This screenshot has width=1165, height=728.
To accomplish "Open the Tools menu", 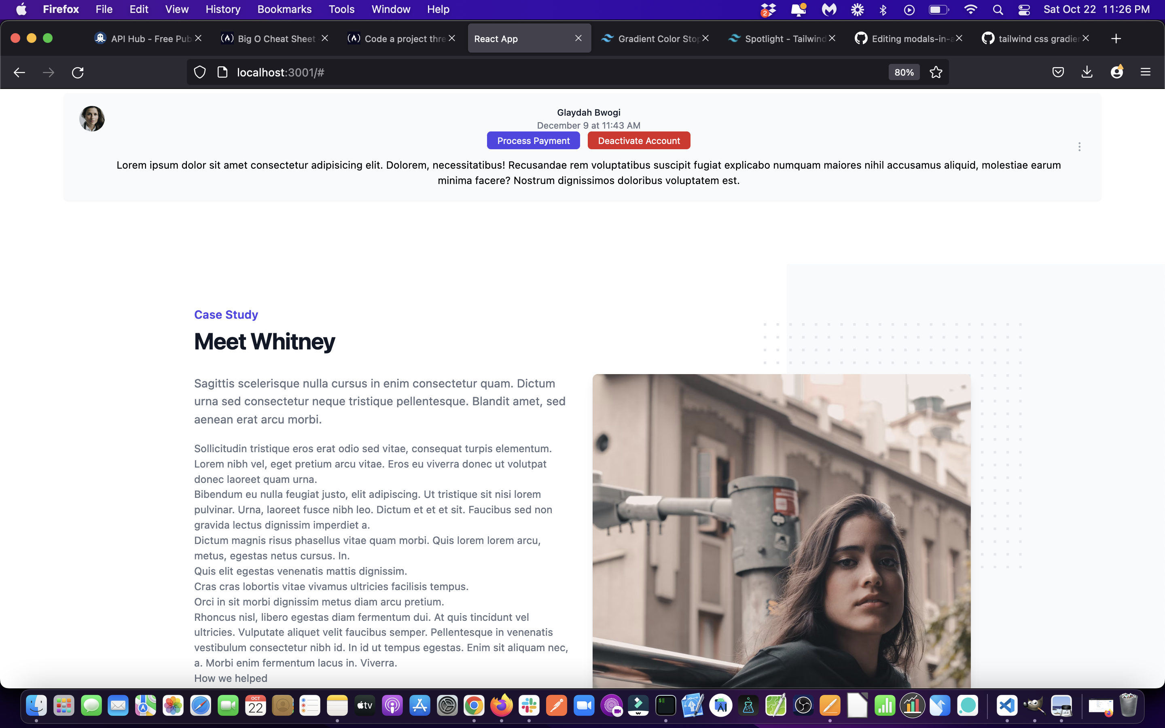I will pyautogui.click(x=341, y=9).
